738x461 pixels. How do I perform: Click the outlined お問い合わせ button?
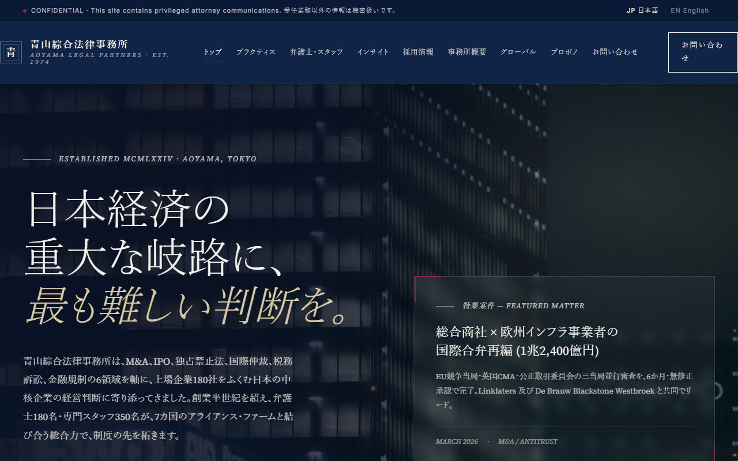pyautogui.click(x=703, y=52)
